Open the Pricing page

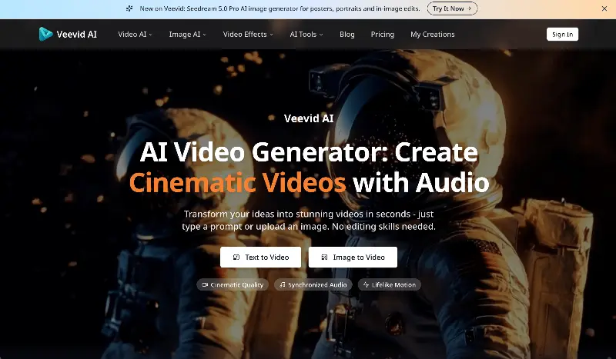(x=382, y=35)
